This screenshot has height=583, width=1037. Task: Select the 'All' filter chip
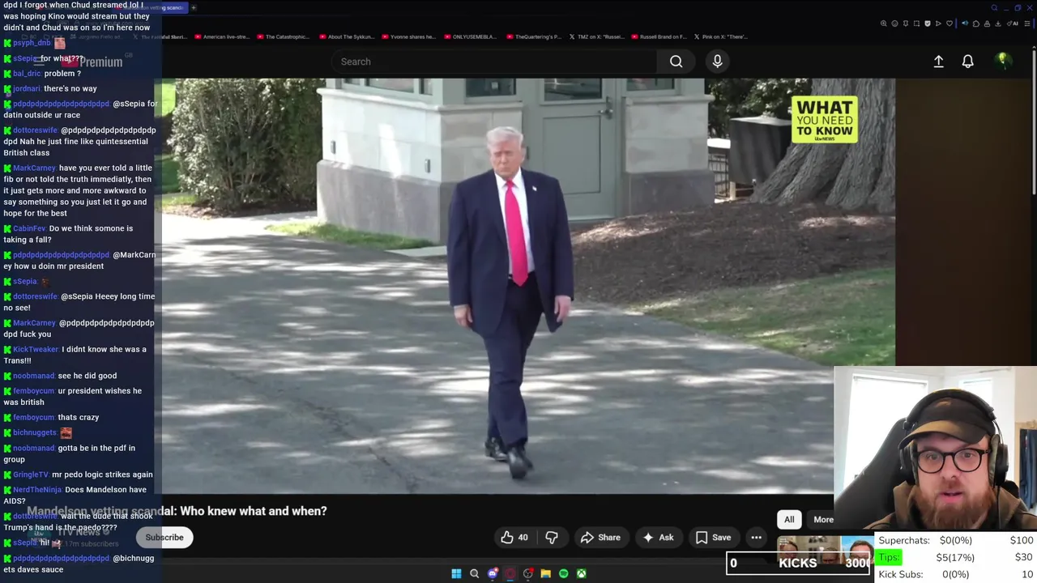(x=789, y=520)
